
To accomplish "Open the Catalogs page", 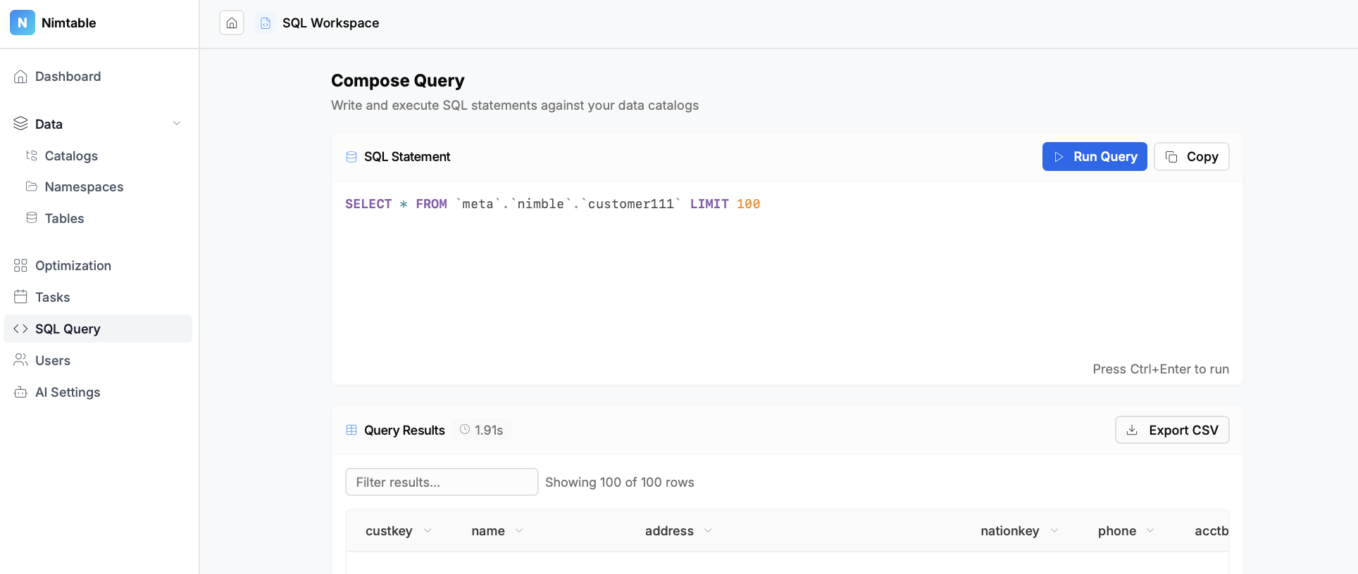I will (71, 156).
